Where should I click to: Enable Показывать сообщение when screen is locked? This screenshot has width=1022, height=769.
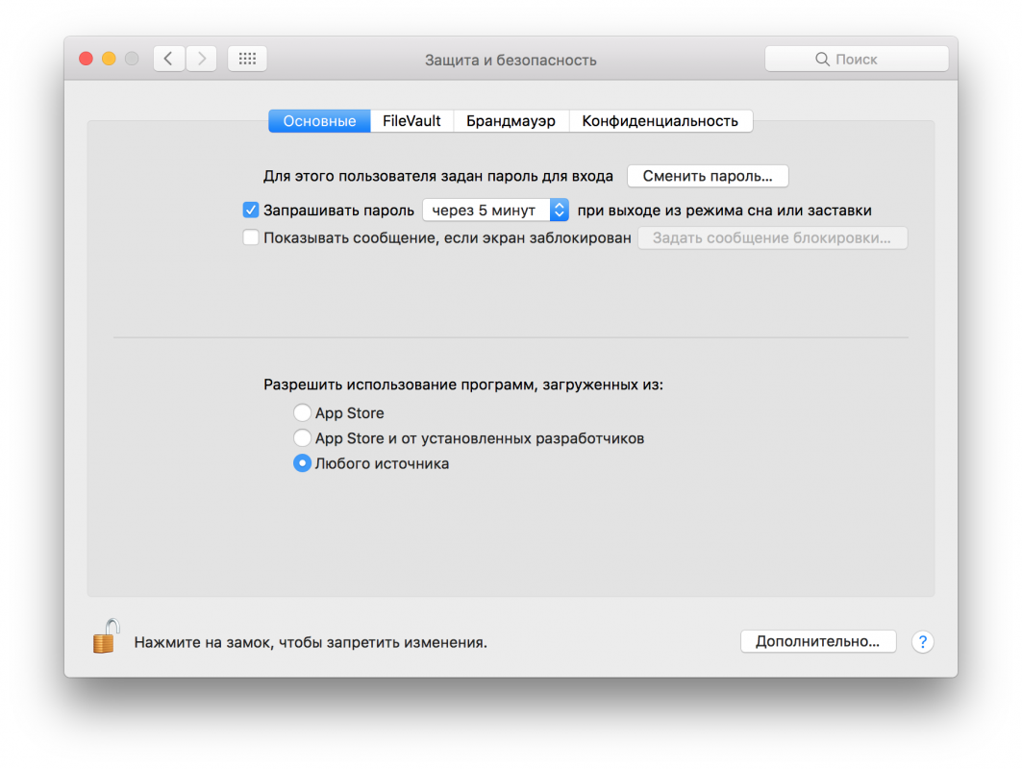coord(251,237)
